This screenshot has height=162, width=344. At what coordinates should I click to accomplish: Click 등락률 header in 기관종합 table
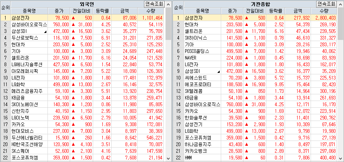(276, 11)
